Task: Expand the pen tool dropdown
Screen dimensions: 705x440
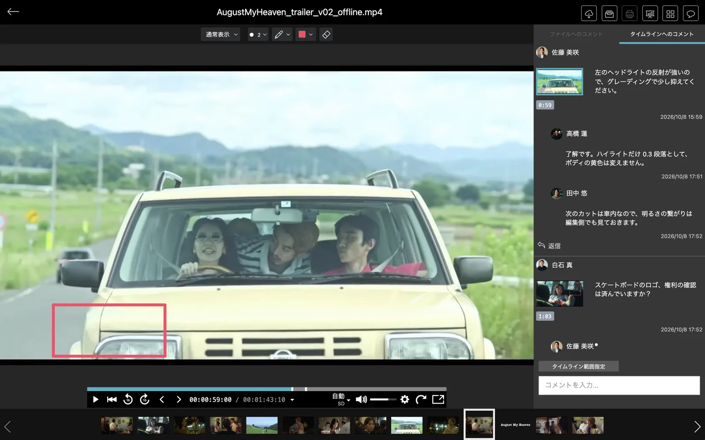Action: coord(282,34)
